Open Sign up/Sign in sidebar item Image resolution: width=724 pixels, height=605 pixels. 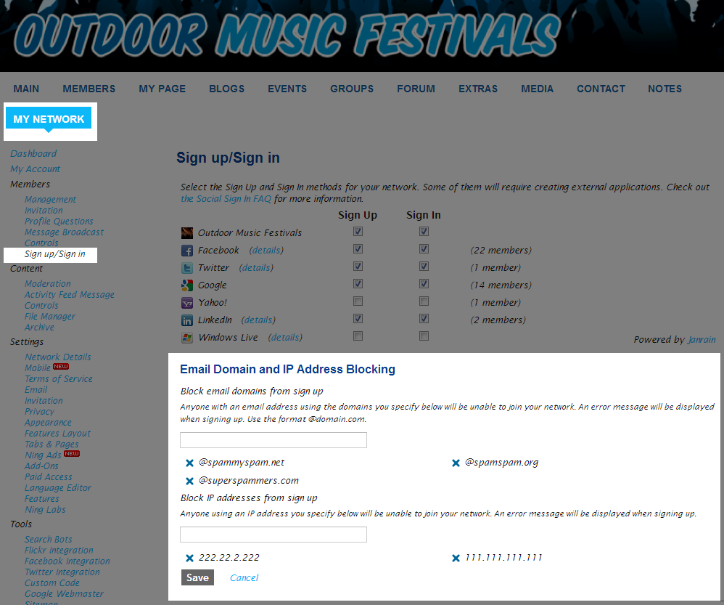55,254
